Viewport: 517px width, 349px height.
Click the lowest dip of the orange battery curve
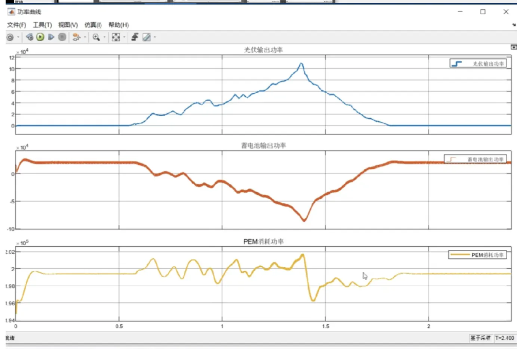(x=304, y=220)
